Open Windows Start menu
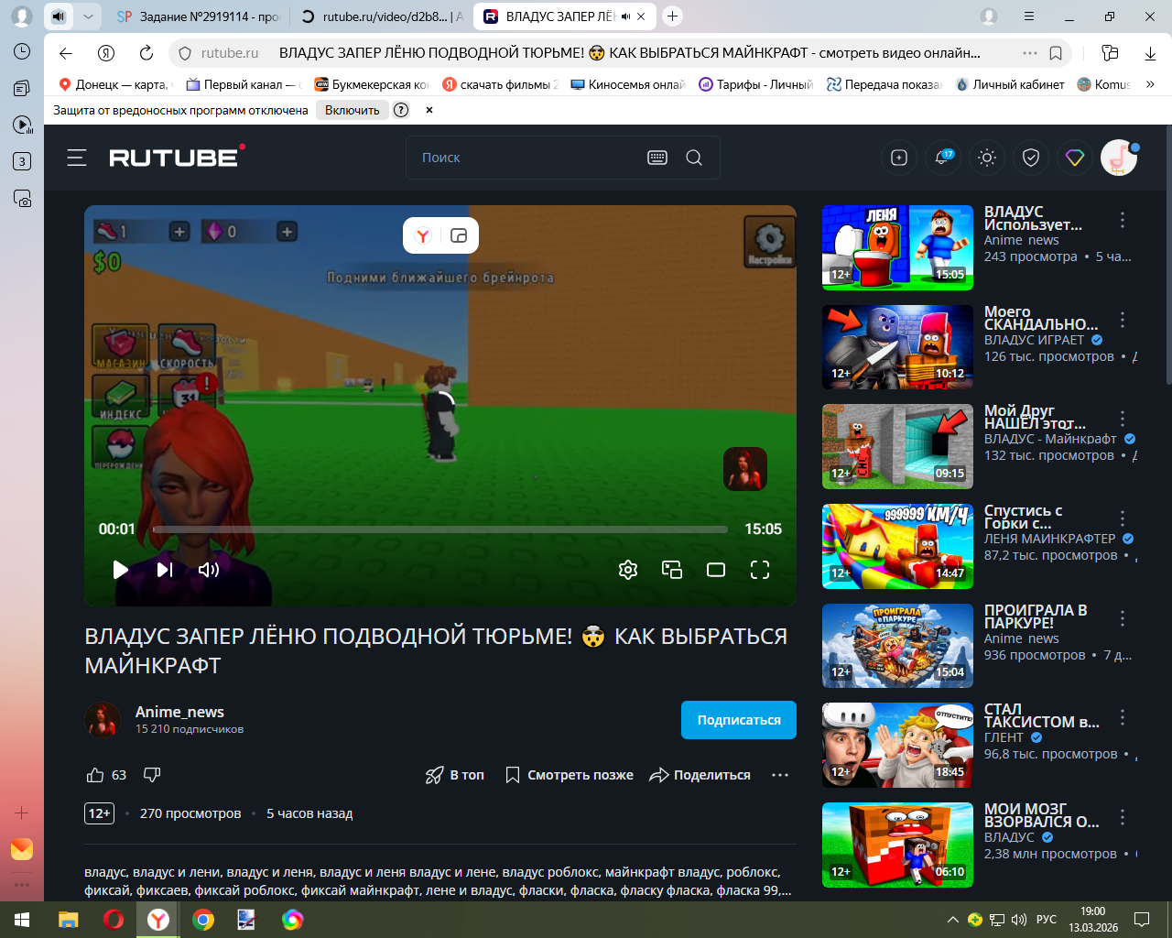The height and width of the screenshot is (938, 1172). pyautogui.click(x=22, y=920)
